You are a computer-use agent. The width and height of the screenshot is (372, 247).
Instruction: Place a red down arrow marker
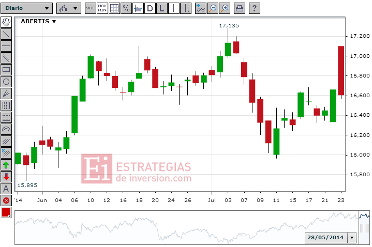coord(6,177)
